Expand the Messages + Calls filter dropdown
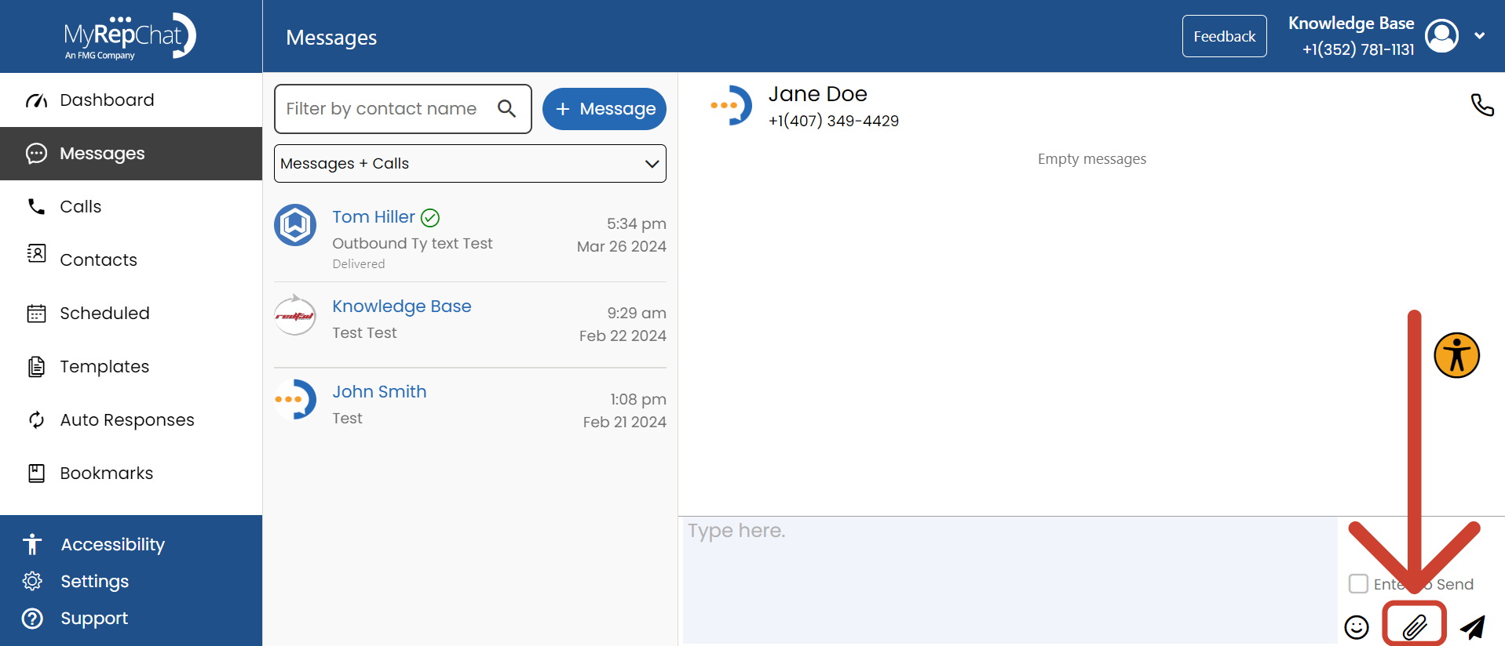 coord(469,163)
